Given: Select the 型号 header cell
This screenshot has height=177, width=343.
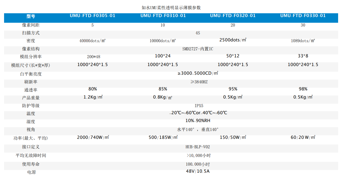Looking at the screenshot, I should coord(31,16).
